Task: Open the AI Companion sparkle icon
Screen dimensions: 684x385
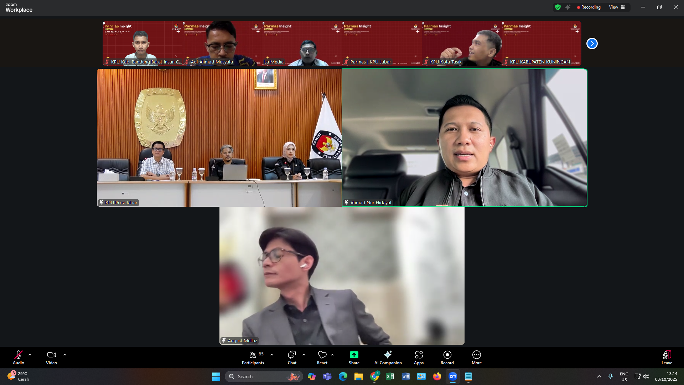Action: [x=388, y=355]
